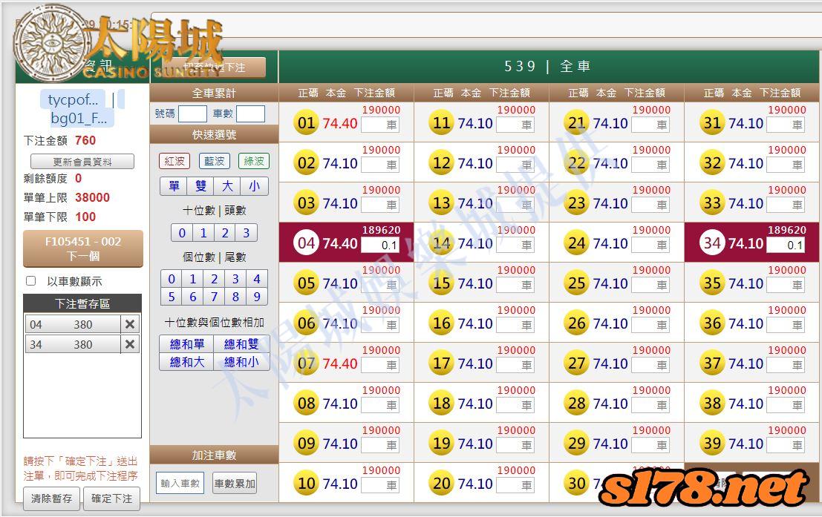This screenshot has width=822, height=517.
Task: Go to next draw via 下一個 button
Action: coord(83,248)
